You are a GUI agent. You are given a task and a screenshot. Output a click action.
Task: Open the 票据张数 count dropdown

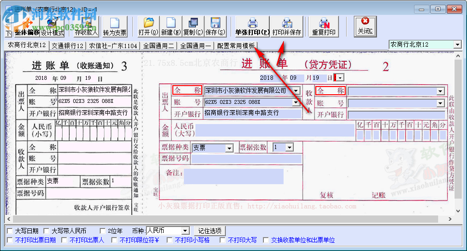[x=289, y=147]
